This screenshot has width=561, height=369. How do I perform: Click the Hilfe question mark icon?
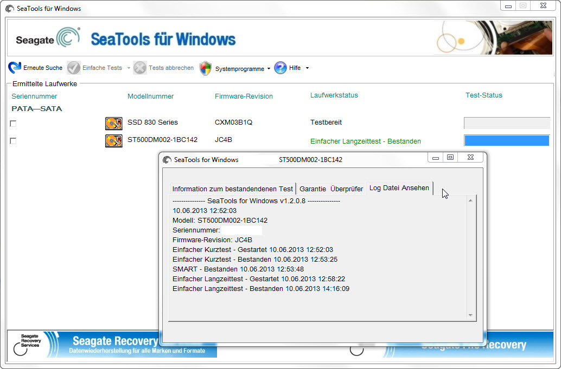(x=280, y=68)
